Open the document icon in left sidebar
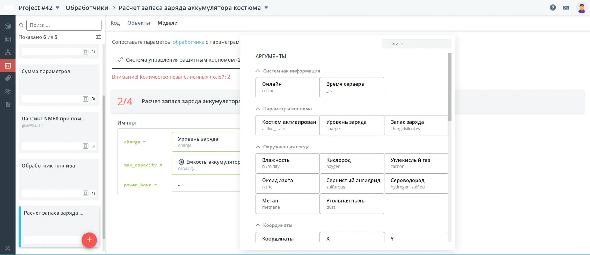This screenshot has height=255, width=590. pyautogui.click(x=8, y=105)
